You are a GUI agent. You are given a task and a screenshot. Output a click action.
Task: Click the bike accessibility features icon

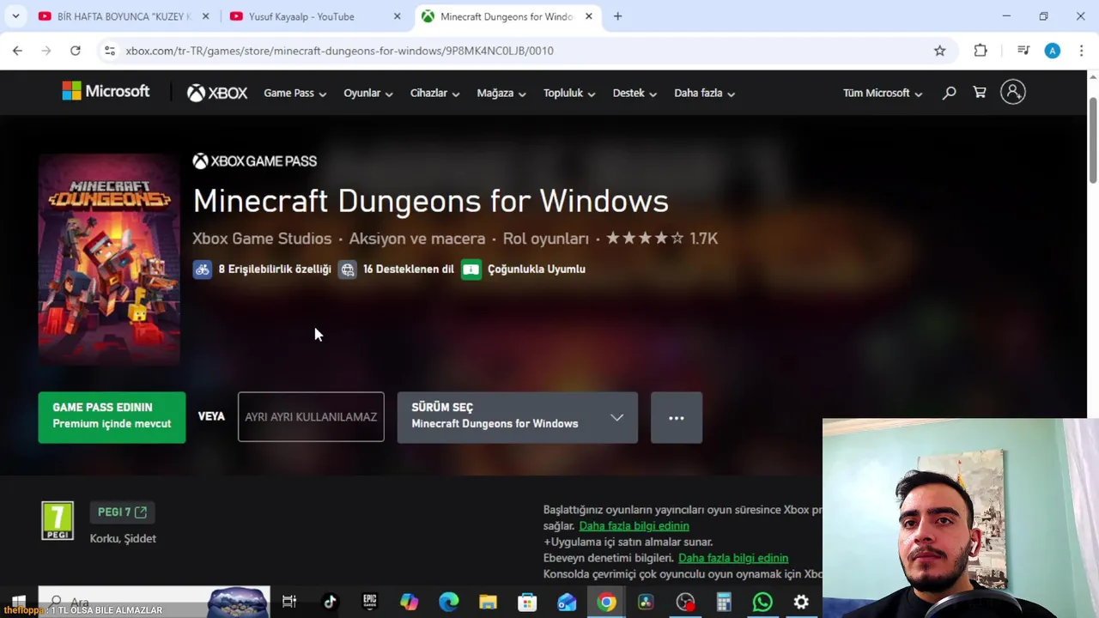click(x=202, y=270)
